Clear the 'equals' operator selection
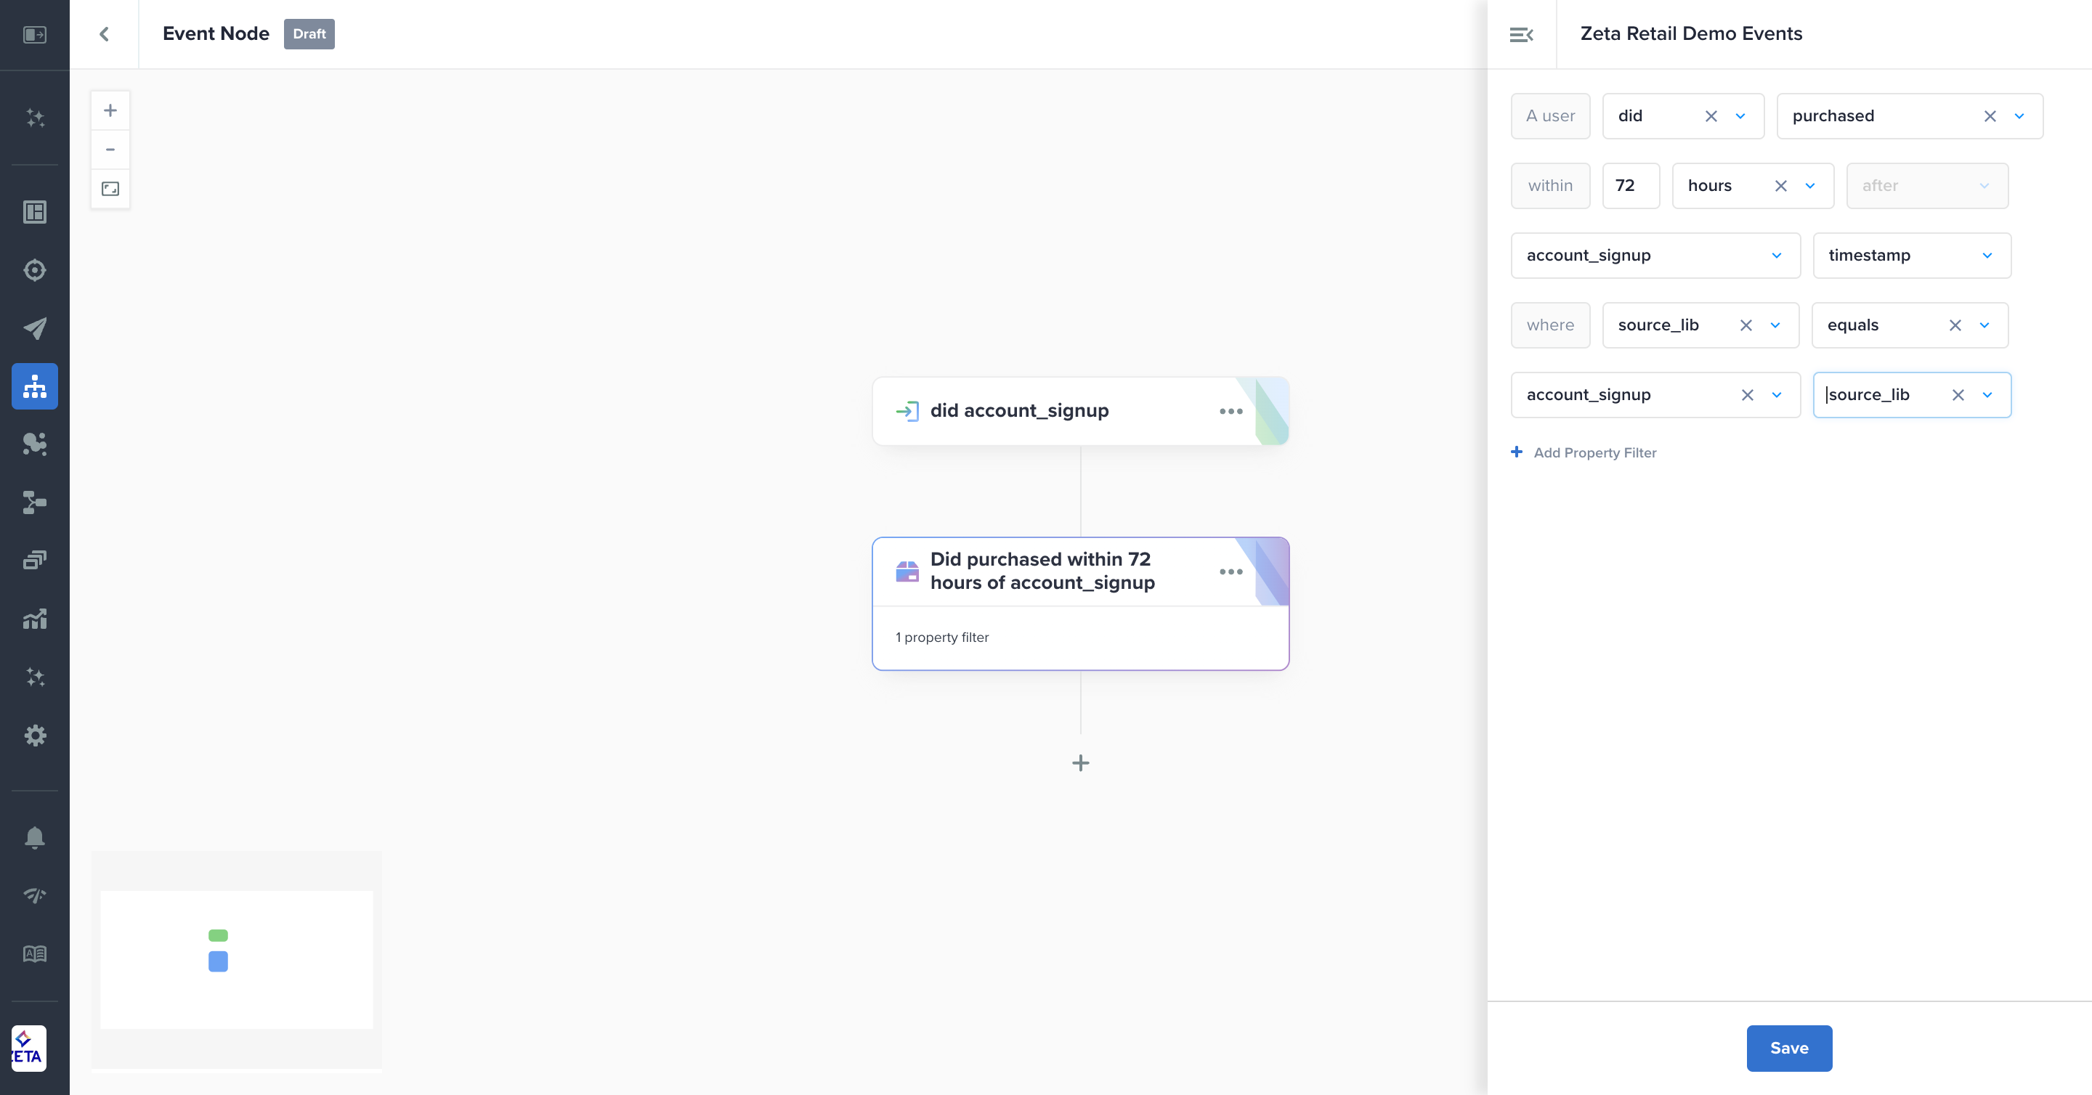 [x=1955, y=325]
